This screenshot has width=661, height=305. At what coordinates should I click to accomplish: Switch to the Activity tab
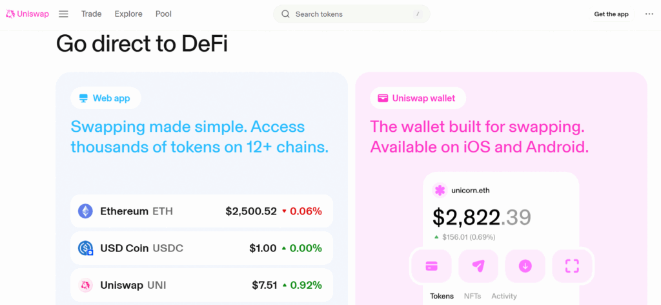click(504, 296)
